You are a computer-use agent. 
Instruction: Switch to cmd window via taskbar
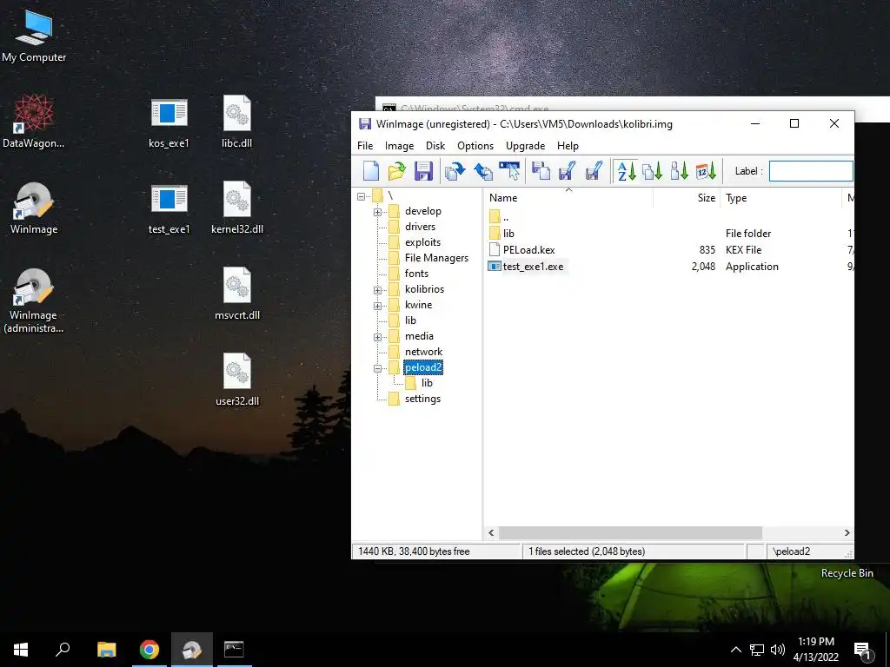click(x=234, y=650)
